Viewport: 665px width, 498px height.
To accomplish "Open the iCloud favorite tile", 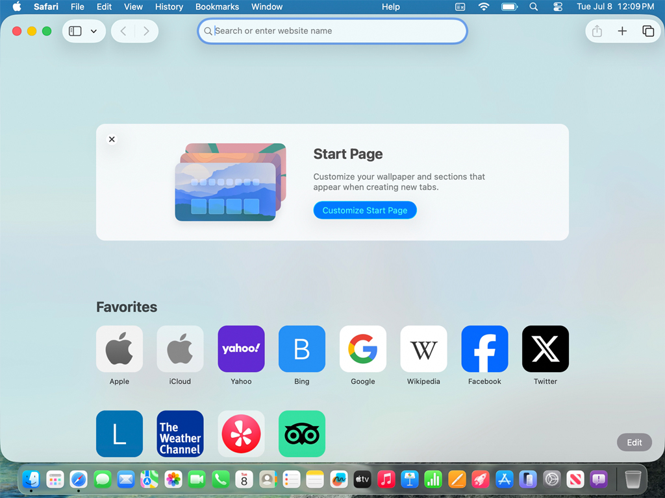I will (180, 349).
